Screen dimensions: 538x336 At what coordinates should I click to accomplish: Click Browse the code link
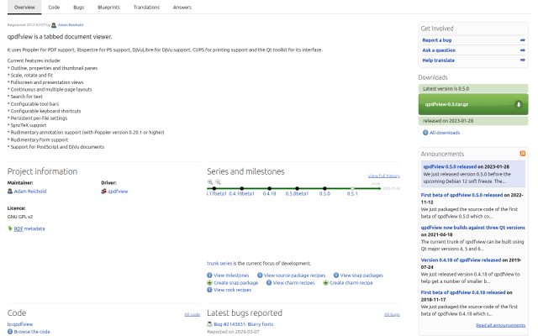(32, 332)
